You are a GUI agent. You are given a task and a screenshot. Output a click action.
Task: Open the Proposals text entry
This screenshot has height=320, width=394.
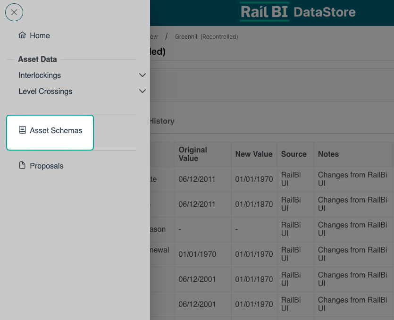pyautogui.click(x=46, y=166)
